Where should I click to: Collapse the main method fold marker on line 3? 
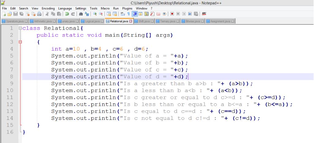[x=20, y=42]
